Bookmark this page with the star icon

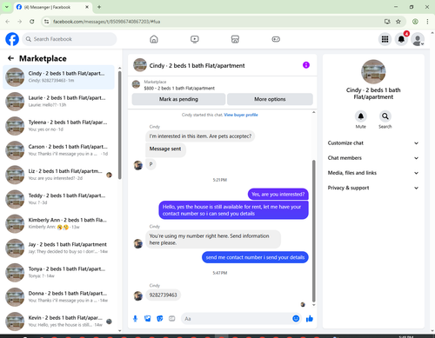[x=398, y=22]
